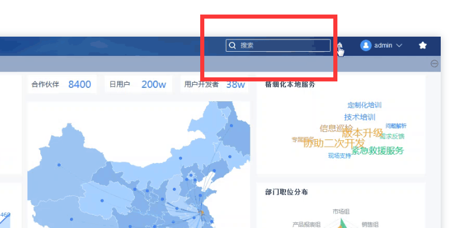Click the 460 value on the left chart

5,215
